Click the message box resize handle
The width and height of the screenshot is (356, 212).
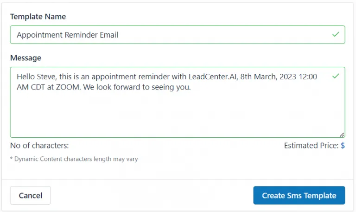click(342, 135)
